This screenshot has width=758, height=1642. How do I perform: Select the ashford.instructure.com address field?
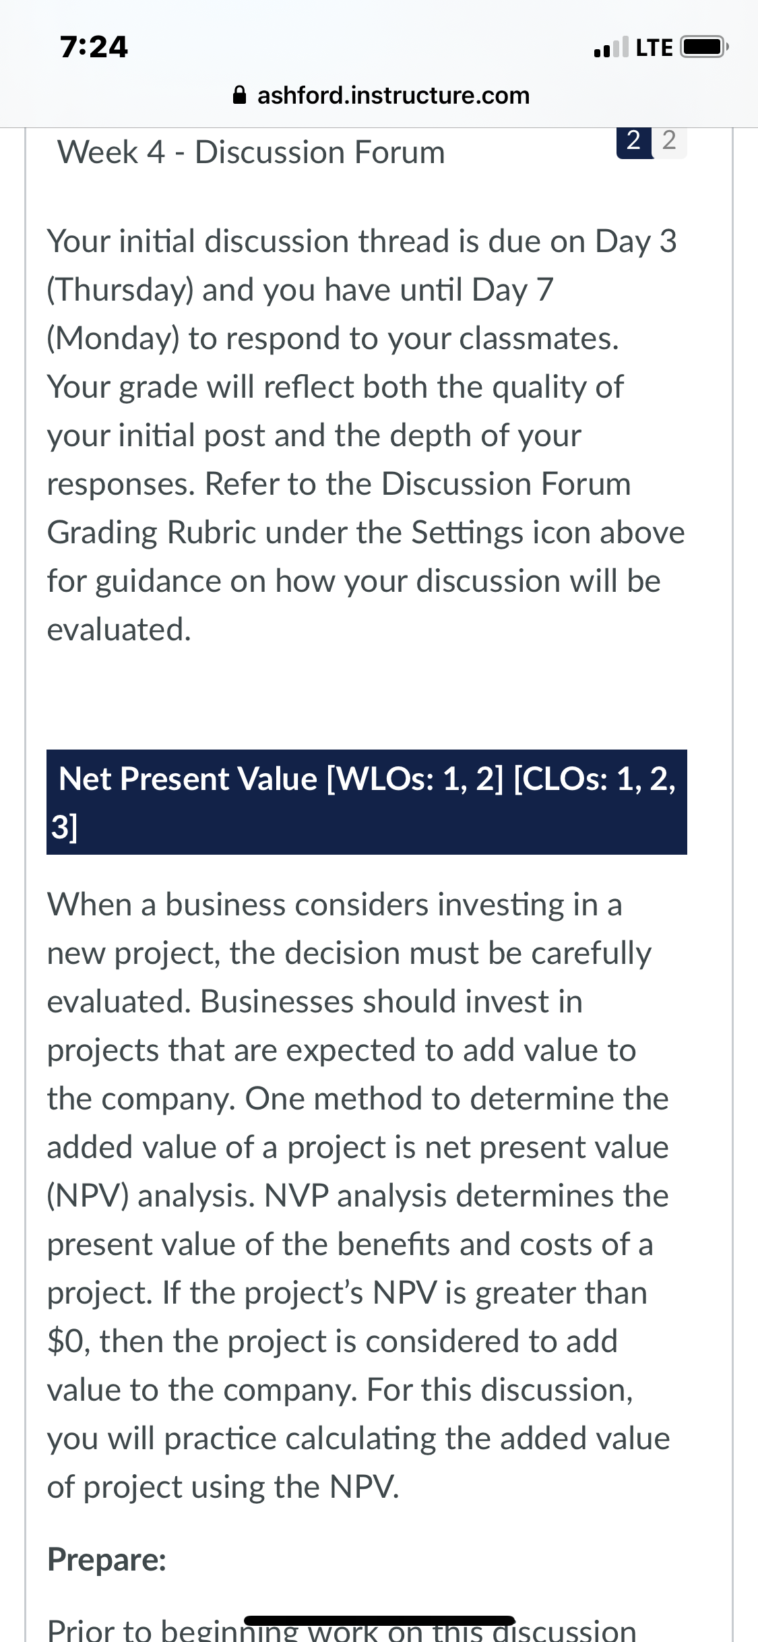[x=381, y=95]
